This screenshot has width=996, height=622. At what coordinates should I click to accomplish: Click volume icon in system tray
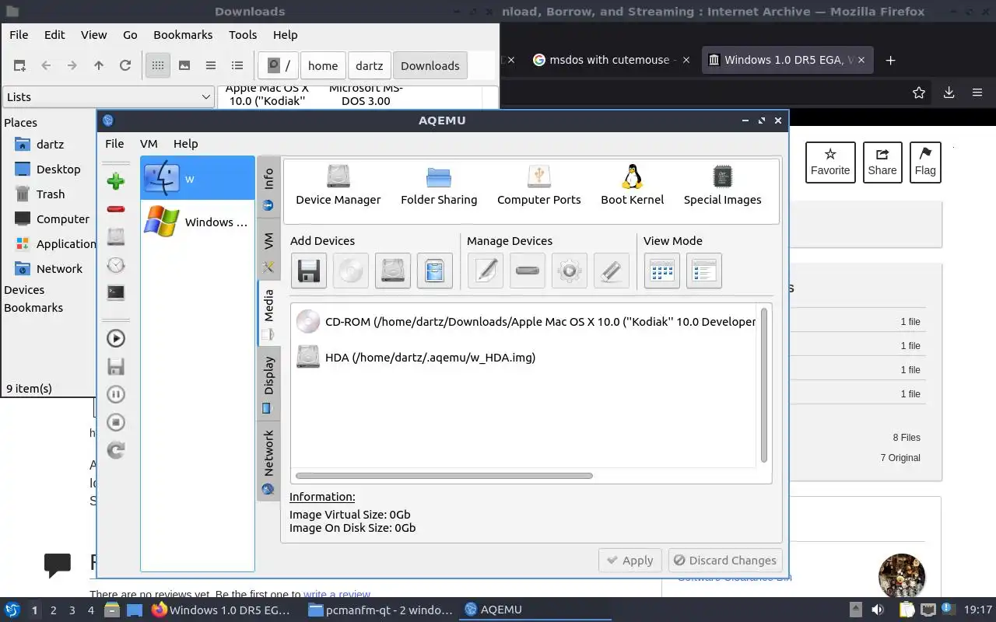[878, 610]
